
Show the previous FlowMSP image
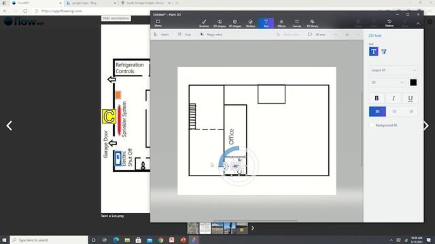(x=9, y=126)
